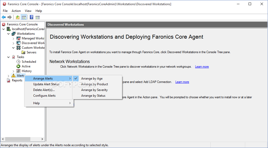This screenshot has width=268, height=148.
Task: Click the Active tasks green icon
Action: click(18, 66)
